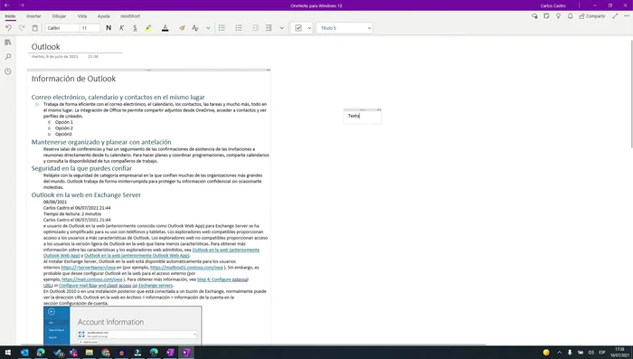Open Outlook from the taskbar
633x359 pixels.
[x=24, y=352]
